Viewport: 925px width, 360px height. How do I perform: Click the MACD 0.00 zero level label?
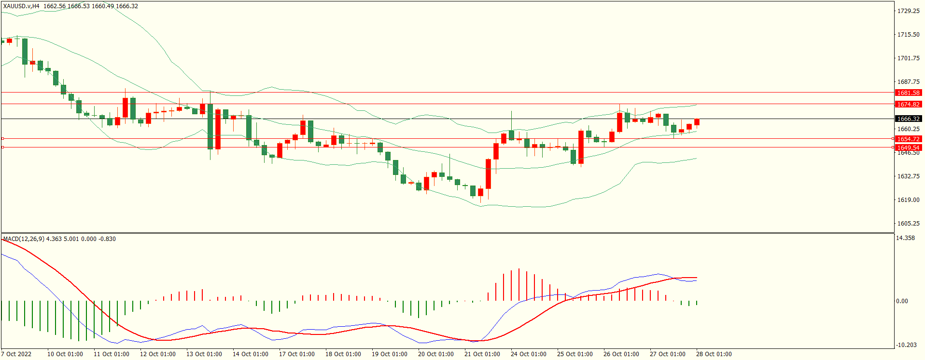(902, 301)
